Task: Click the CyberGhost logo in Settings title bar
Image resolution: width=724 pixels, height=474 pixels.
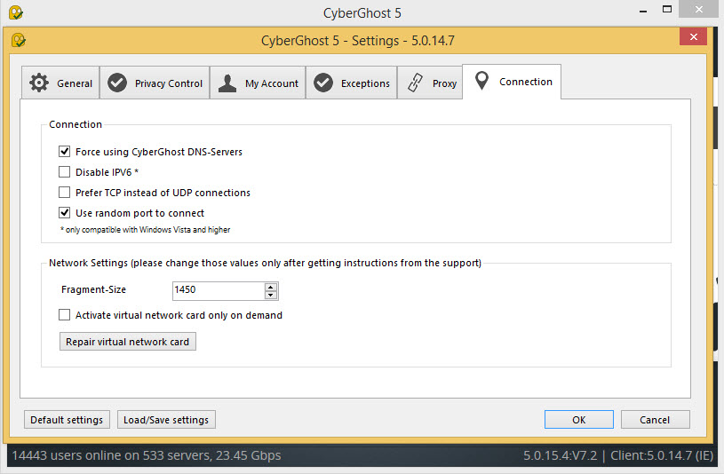Action: click(x=19, y=40)
